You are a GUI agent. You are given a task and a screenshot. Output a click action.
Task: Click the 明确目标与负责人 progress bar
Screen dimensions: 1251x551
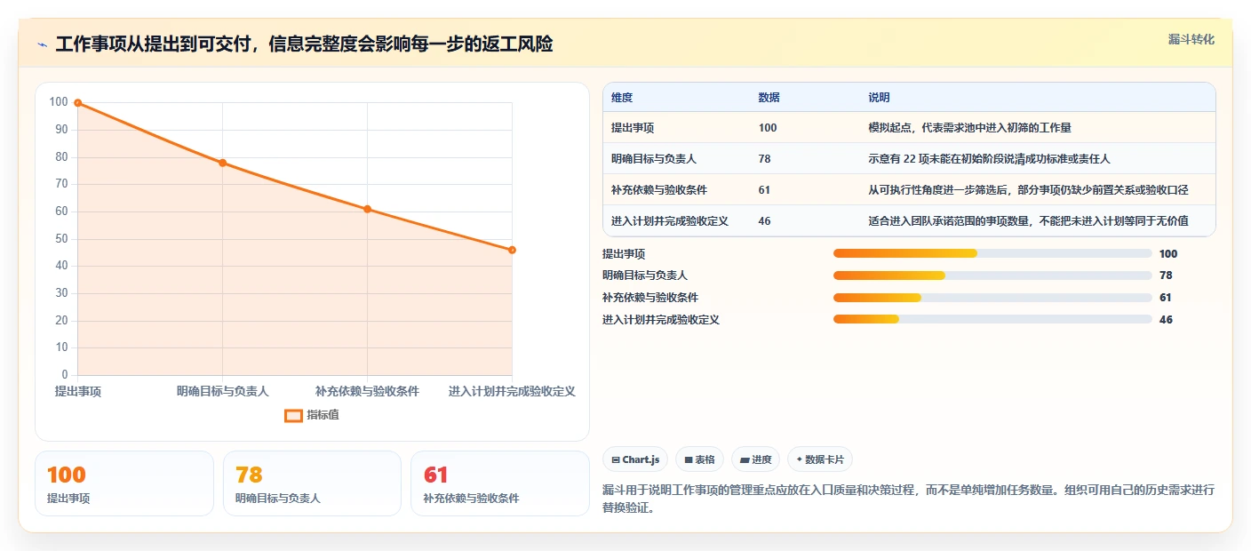tap(992, 275)
